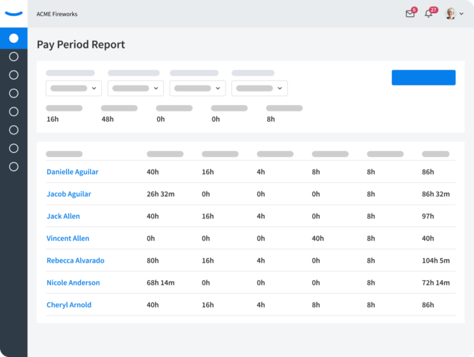The width and height of the screenshot is (474, 357).
Task: Select the last circle icon in sidebar
Action: [13, 167]
